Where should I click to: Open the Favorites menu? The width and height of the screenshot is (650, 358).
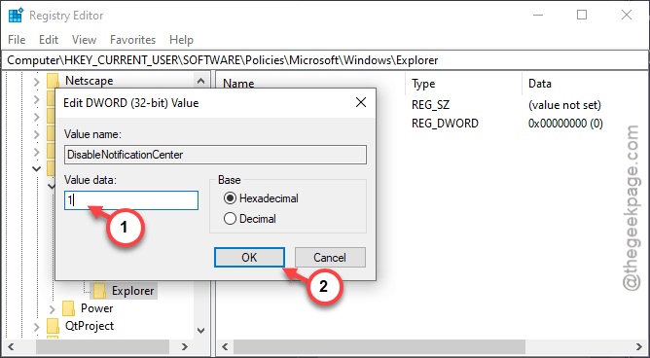pyautogui.click(x=132, y=40)
